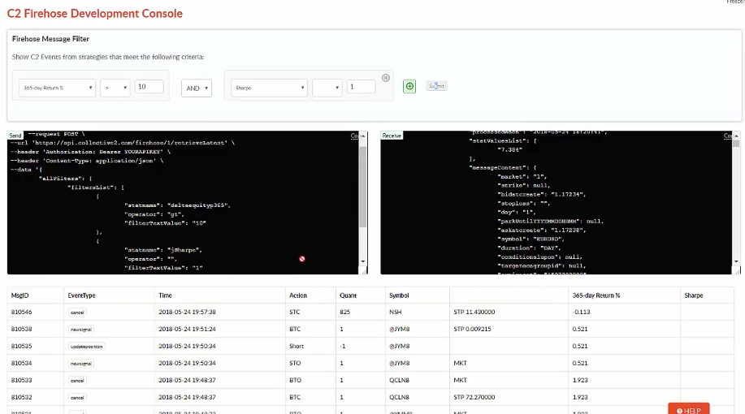The height and width of the screenshot is (414, 745).
Task: Remove the Sharpe filter with the circled X icon
Action: pos(386,78)
